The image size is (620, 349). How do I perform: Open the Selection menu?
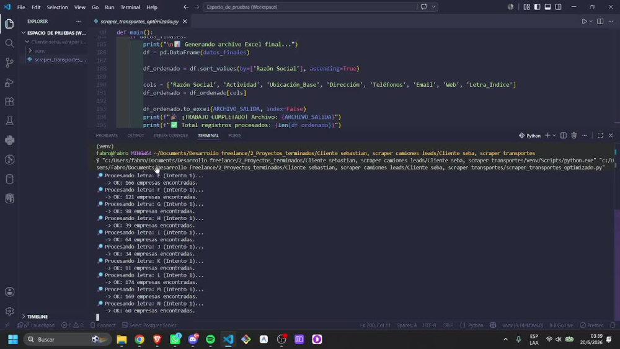tap(57, 7)
